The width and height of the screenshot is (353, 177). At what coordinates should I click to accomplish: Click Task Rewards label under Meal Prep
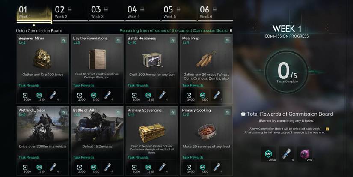[193, 85]
